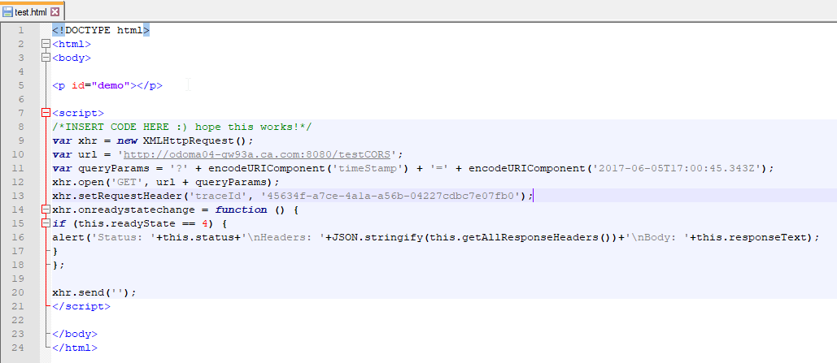The image size is (837, 363).
Task: Click the closing </body> tag
Action: pos(75,335)
